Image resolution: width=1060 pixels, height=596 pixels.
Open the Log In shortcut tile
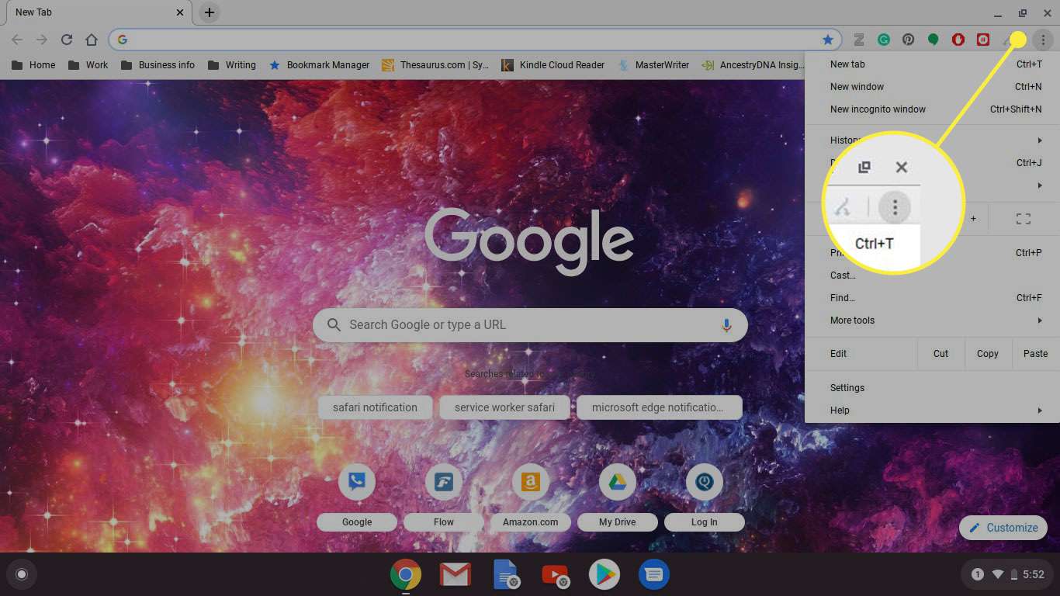point(705,482)
